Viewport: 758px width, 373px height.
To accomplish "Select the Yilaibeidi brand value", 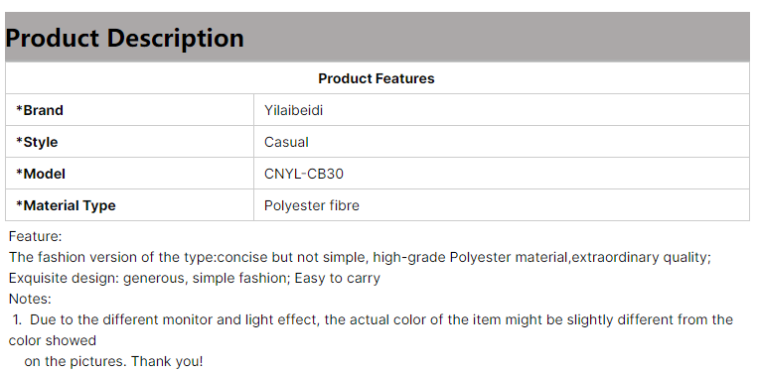I will (x=293, y=110).
